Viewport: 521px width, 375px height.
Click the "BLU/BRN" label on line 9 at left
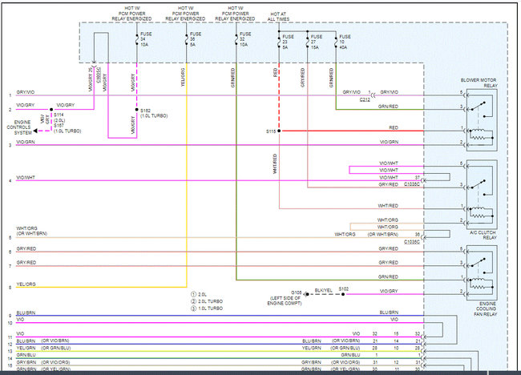[x=26, y=312]
